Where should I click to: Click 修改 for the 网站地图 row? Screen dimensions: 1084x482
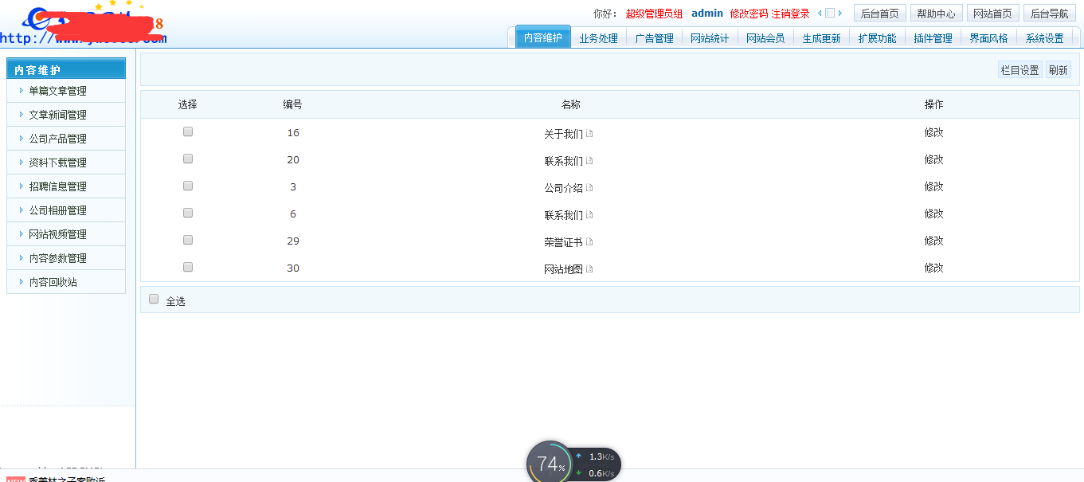(933, 268)
